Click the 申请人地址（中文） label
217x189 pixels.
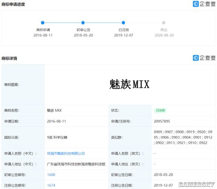(21, 164)
